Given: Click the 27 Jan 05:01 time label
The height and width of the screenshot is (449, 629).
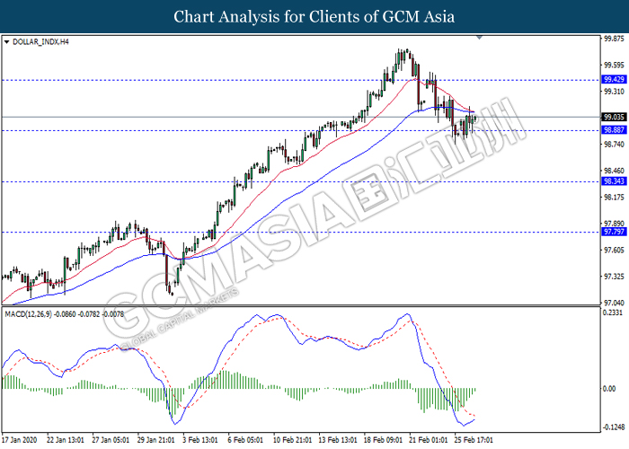Looking at the screenshot, I should click(111, 440).
